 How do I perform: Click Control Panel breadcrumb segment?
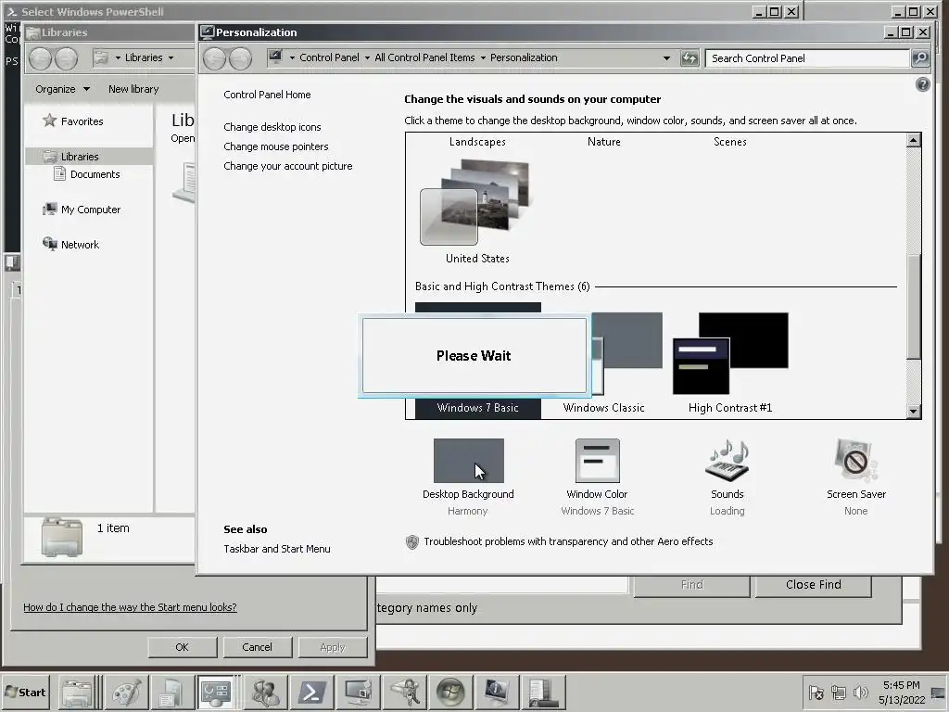[x=329, y=57]
